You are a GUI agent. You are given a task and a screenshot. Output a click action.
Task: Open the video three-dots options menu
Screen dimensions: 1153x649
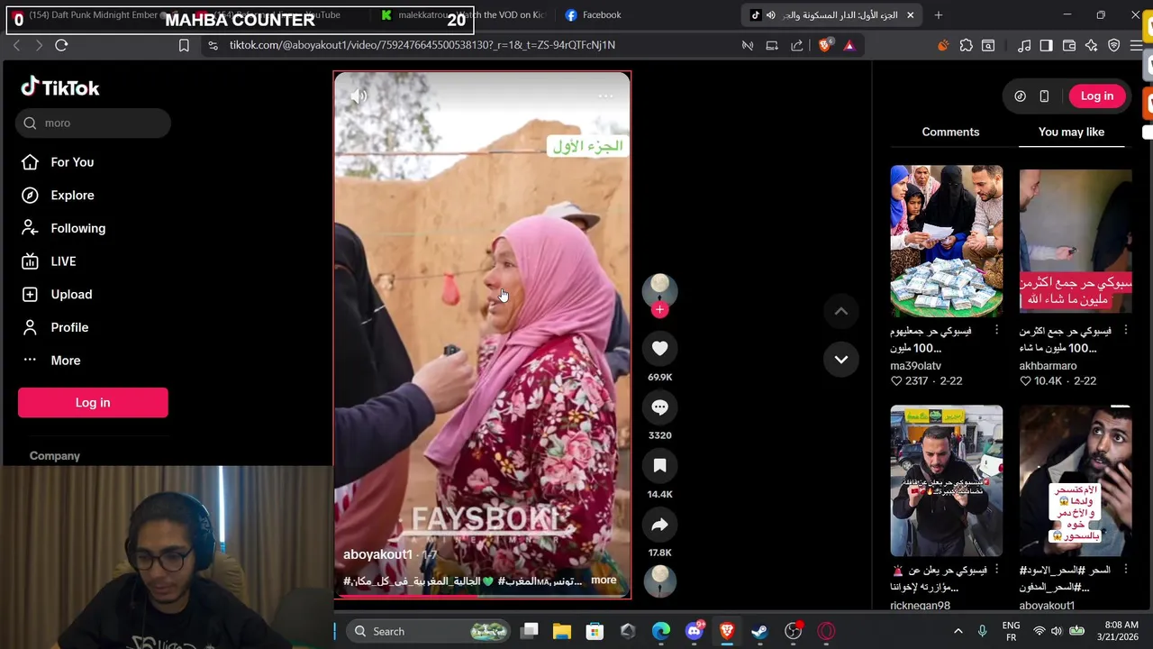pyautogui.click(x=605, y=96)
